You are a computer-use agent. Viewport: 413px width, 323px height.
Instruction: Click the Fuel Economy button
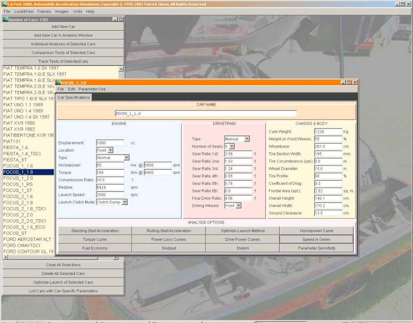coord(94,248)
